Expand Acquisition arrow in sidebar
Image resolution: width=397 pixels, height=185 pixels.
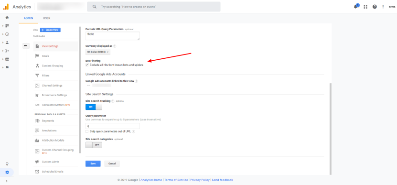(3, 51)
